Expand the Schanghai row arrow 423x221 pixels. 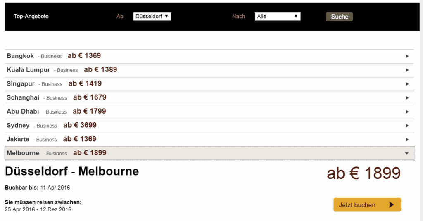[x=407, y=98]
